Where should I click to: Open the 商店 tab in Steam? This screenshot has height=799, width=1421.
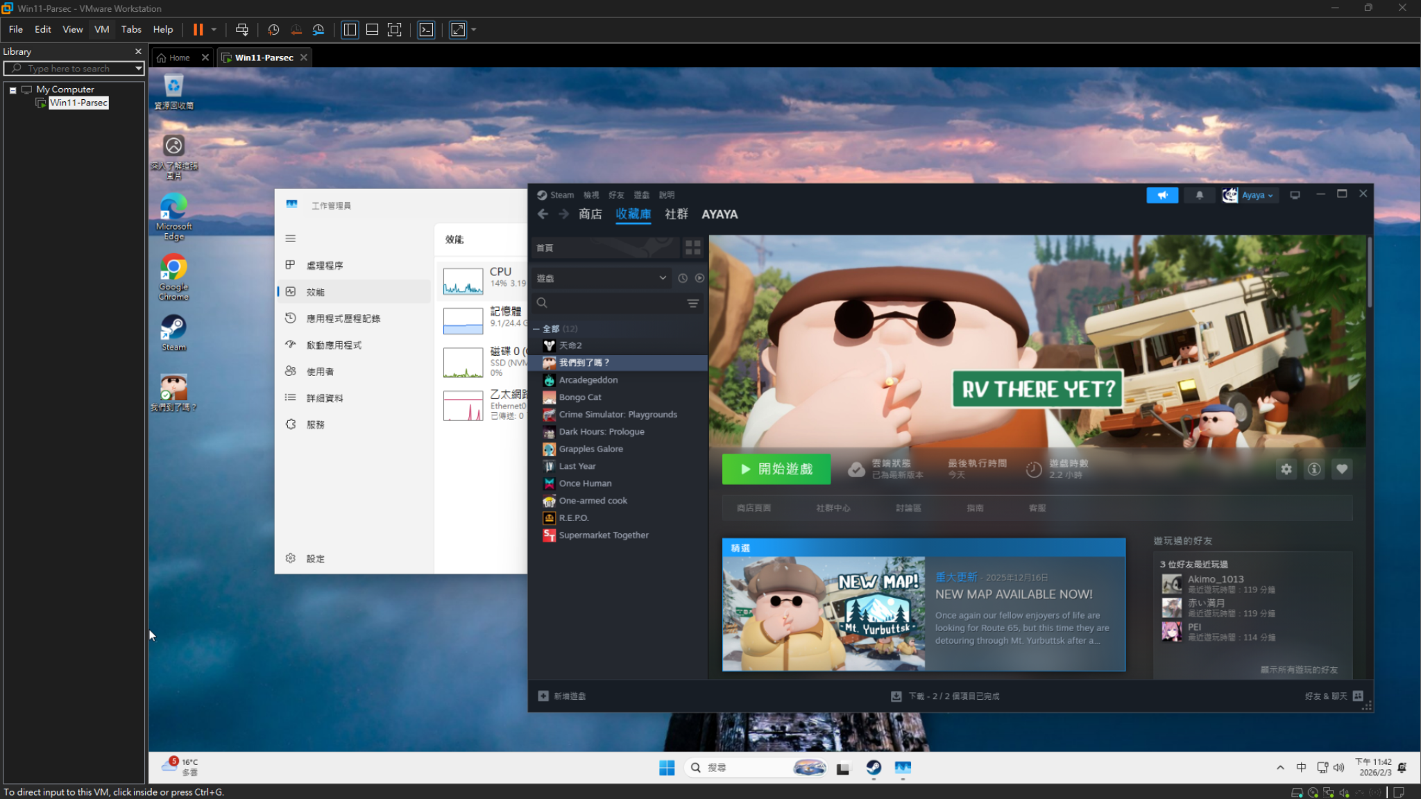pyautogui.click(x=590, y=214)
